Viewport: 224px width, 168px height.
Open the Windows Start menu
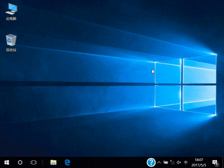[x=7, y=162]
